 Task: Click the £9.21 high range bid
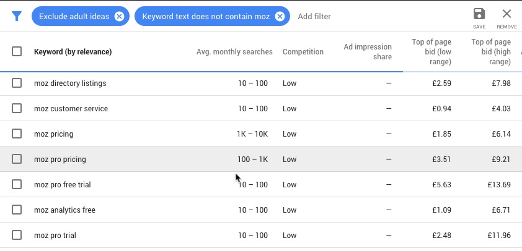pos(501,160)
